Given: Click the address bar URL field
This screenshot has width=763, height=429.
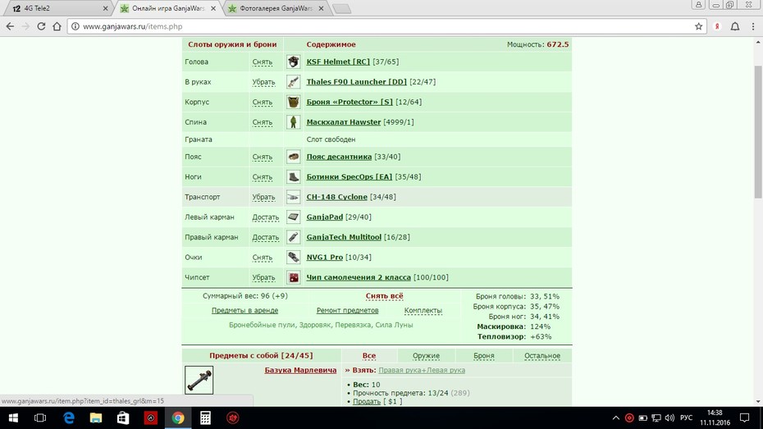Looking at the screenshot, I should pos(380,26).
